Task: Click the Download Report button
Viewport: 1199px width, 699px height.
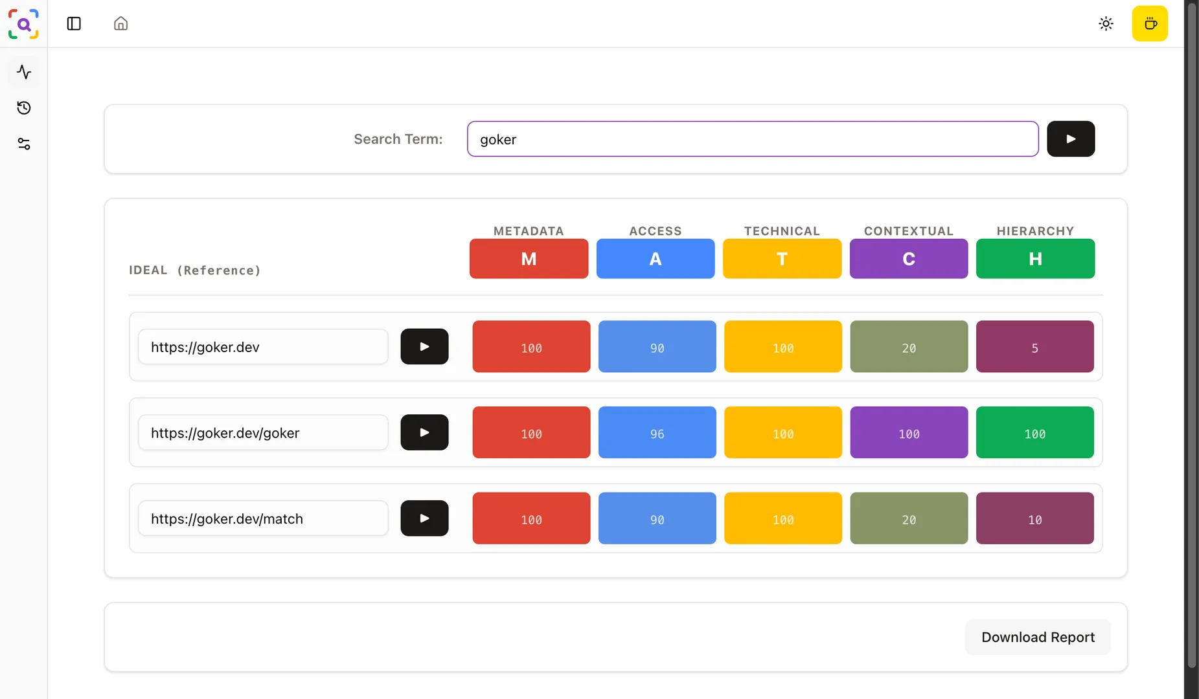Action: click(1037, 637)
